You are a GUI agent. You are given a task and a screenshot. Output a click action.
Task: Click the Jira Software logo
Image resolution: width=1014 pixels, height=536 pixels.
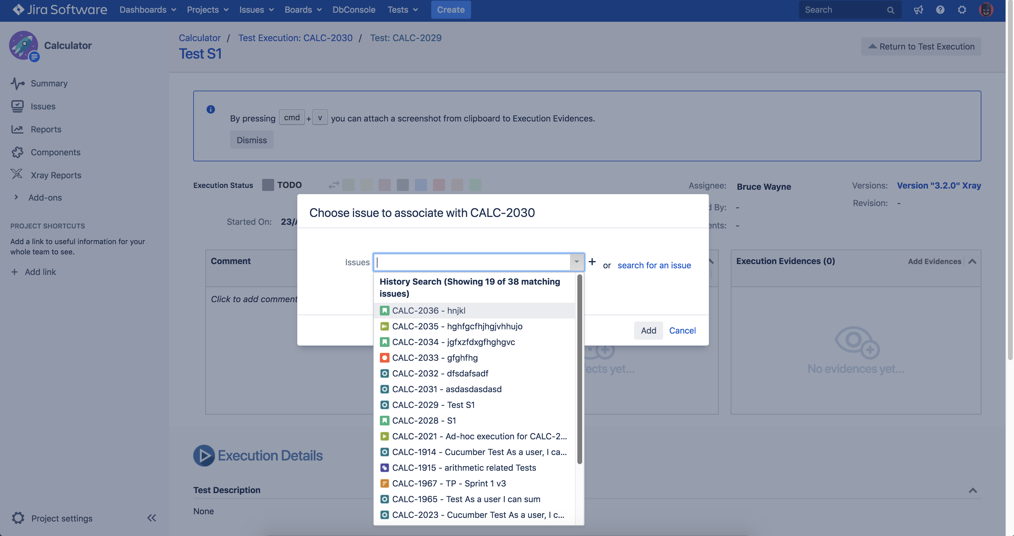click(x=59, y=9)
